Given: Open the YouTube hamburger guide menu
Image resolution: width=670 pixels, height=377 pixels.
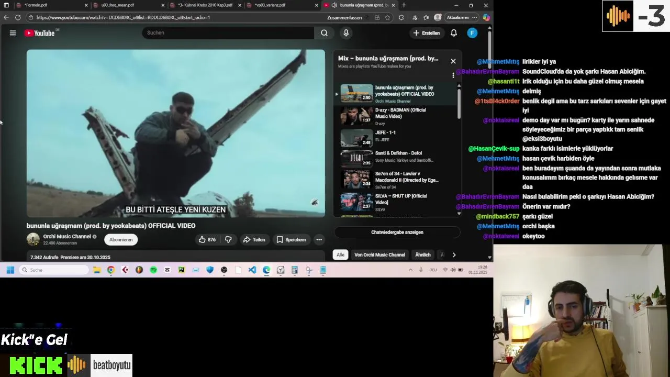Looking at the screenshot, I should [x=13, y=33].
